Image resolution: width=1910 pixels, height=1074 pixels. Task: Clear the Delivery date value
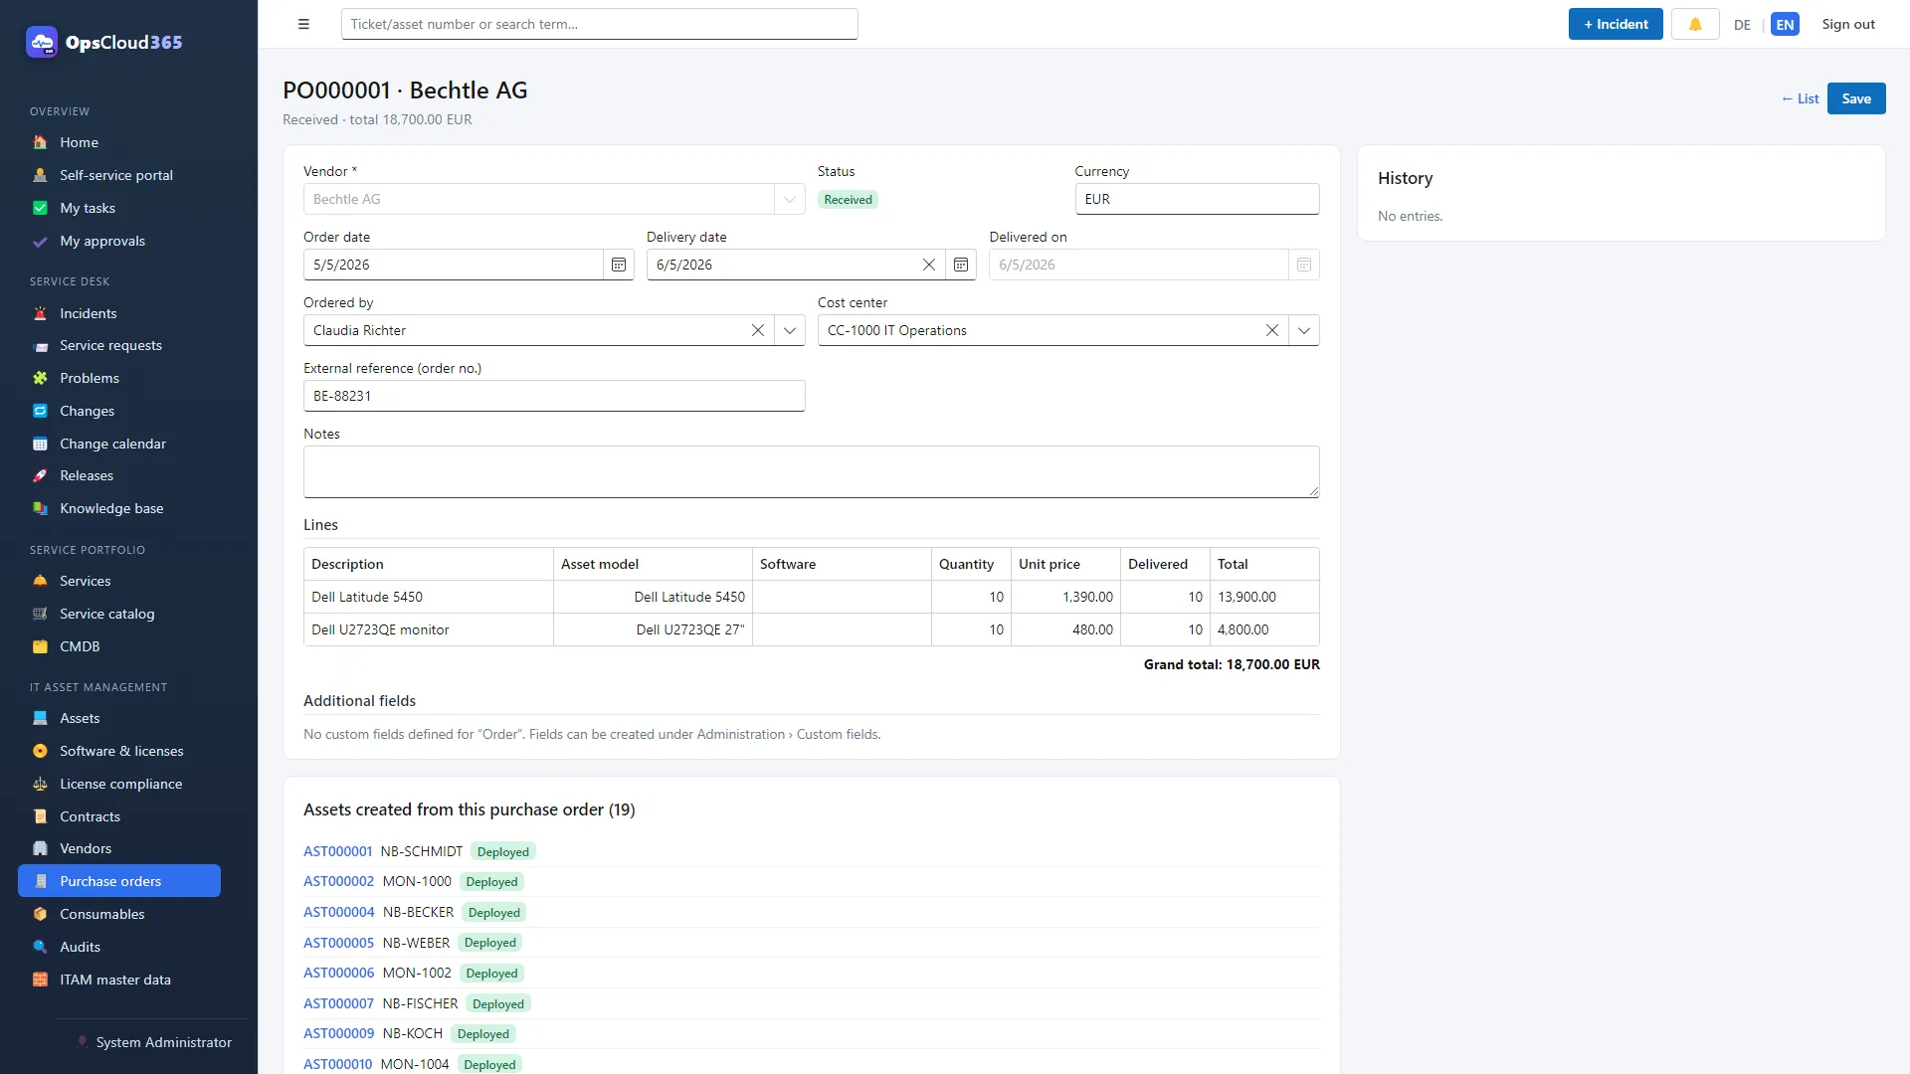[x=929, y=265]
